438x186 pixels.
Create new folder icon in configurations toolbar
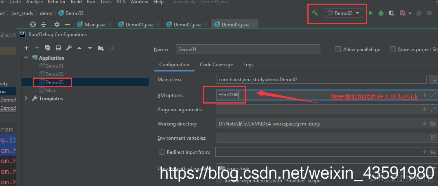pos(101,48)
